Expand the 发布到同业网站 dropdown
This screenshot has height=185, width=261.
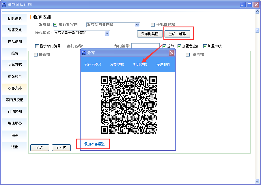pyautogui.click(x=137, y=25)
